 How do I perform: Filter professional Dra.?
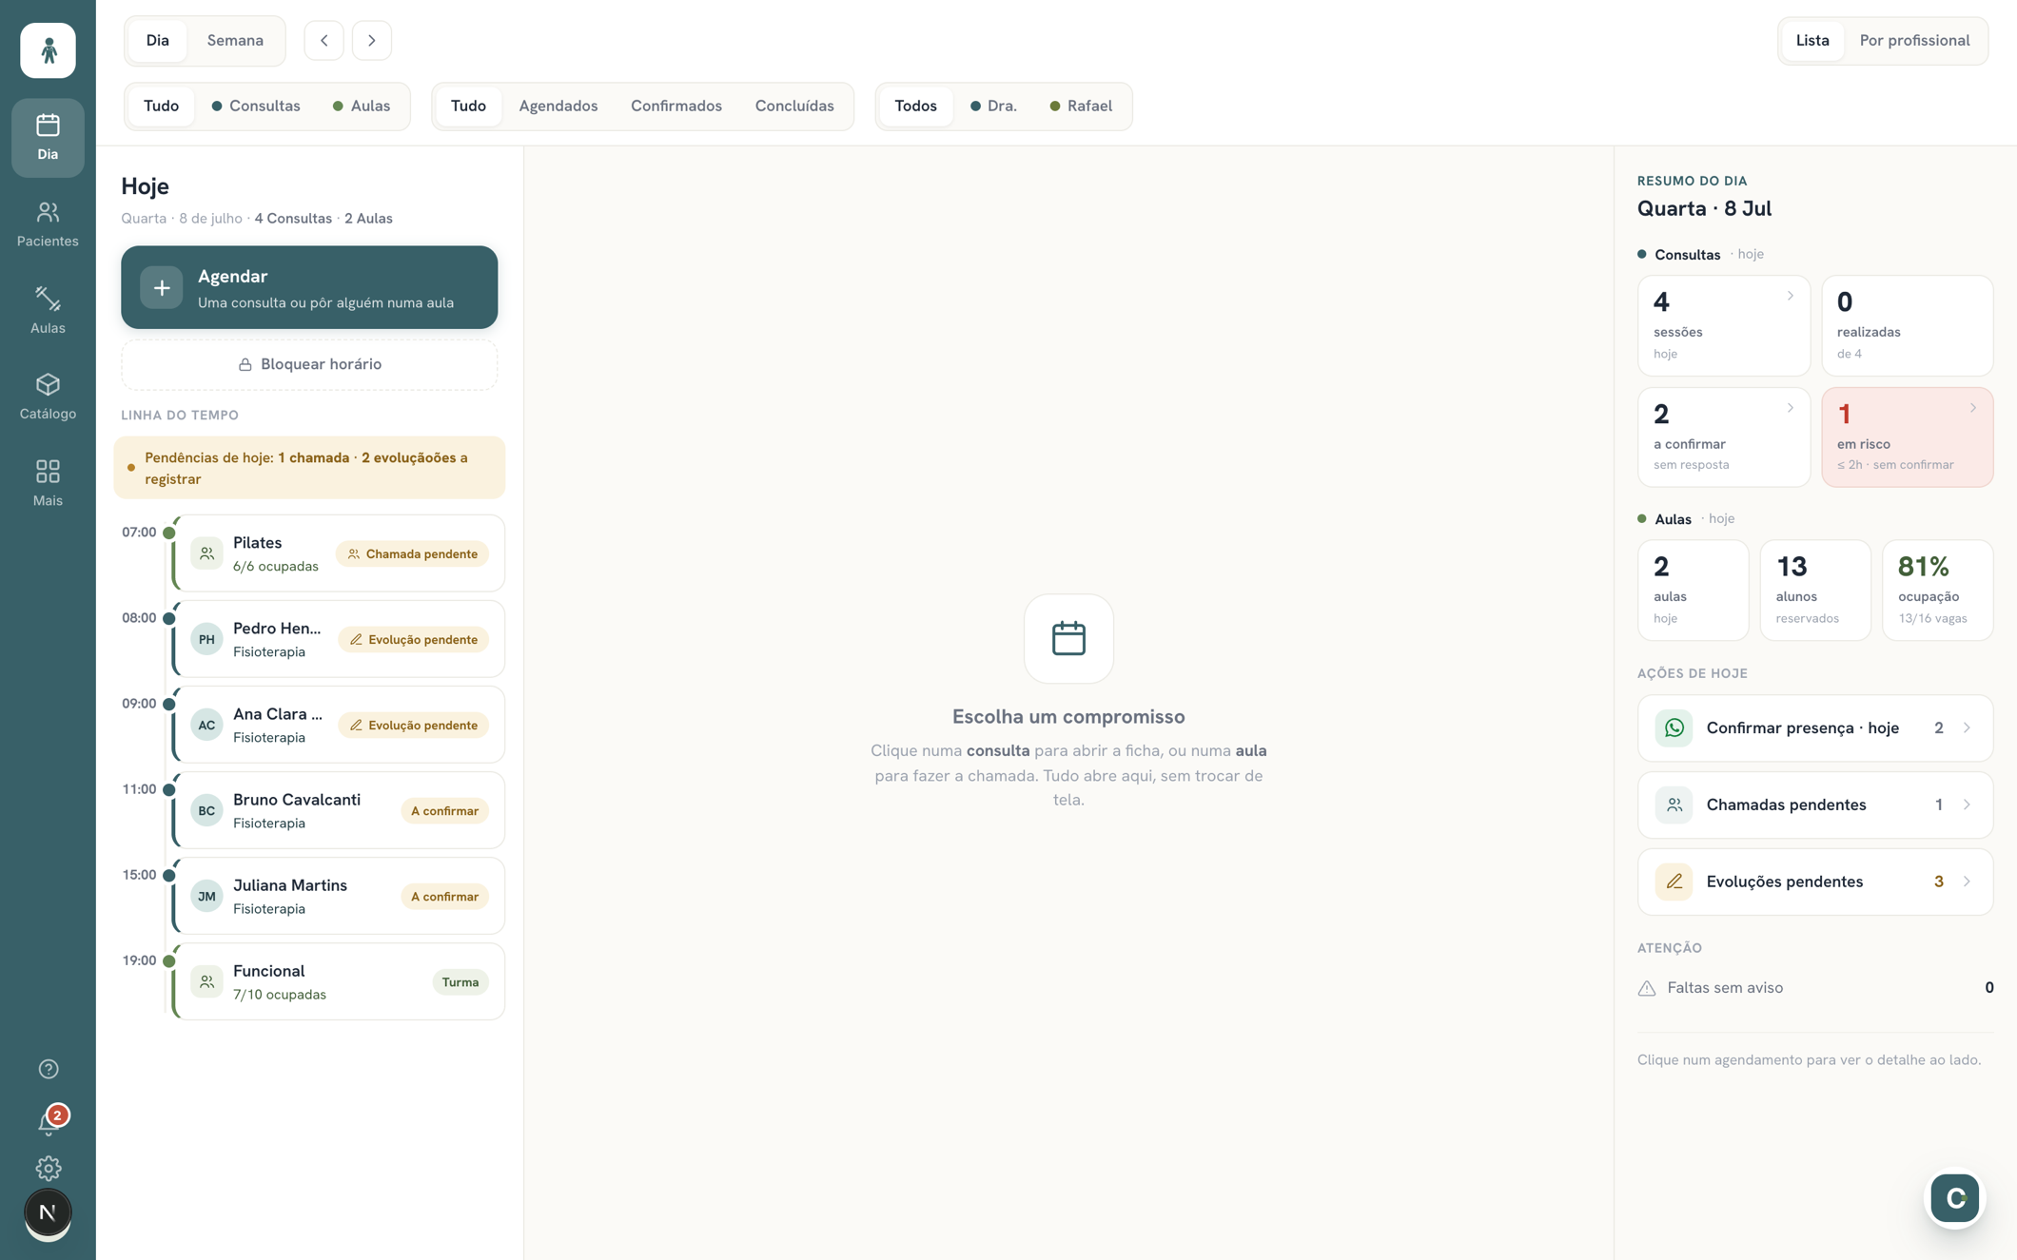993,107
